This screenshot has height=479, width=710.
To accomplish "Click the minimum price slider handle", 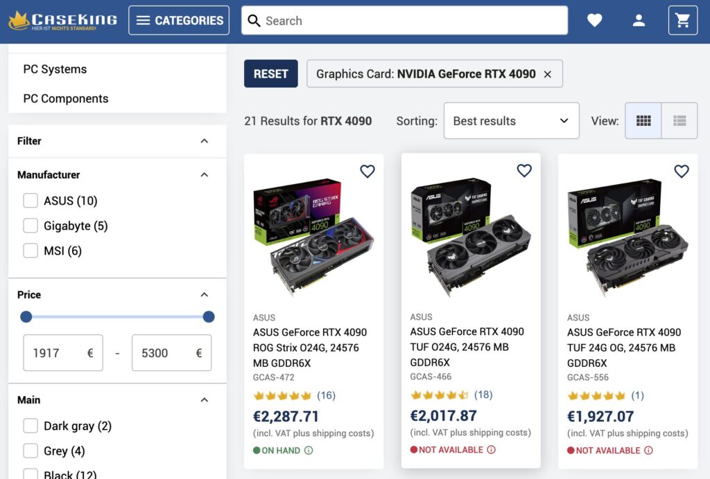I will pos(26,317).
